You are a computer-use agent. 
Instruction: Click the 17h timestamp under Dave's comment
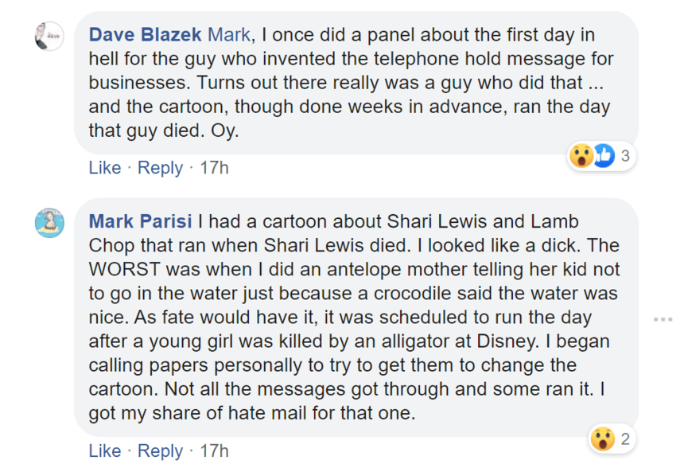click(214, 168)
